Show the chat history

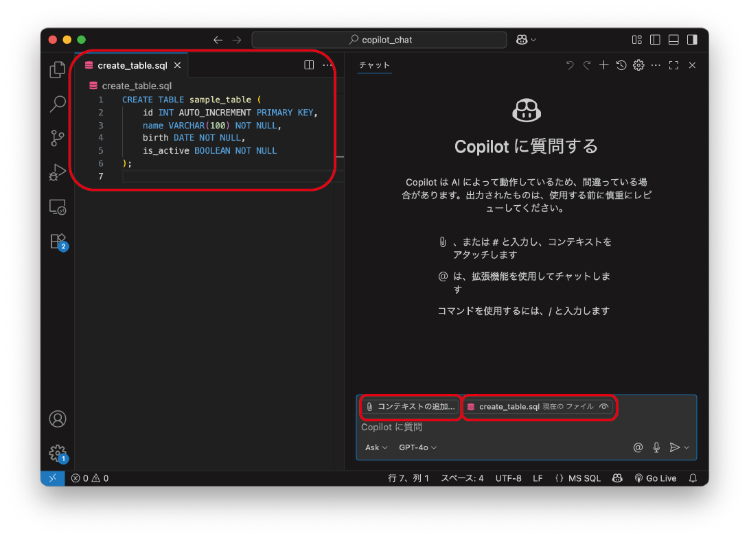point(621,65)
